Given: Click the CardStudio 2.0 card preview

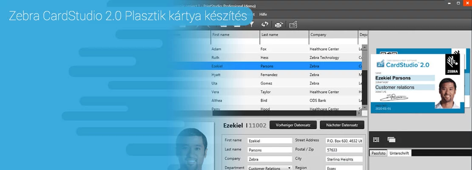Looking at the screenshot, I should pos(418,83).
